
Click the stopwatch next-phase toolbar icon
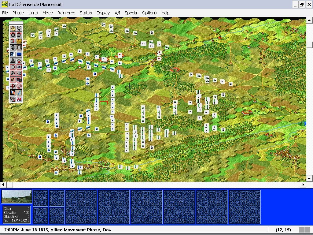point(13,28)
